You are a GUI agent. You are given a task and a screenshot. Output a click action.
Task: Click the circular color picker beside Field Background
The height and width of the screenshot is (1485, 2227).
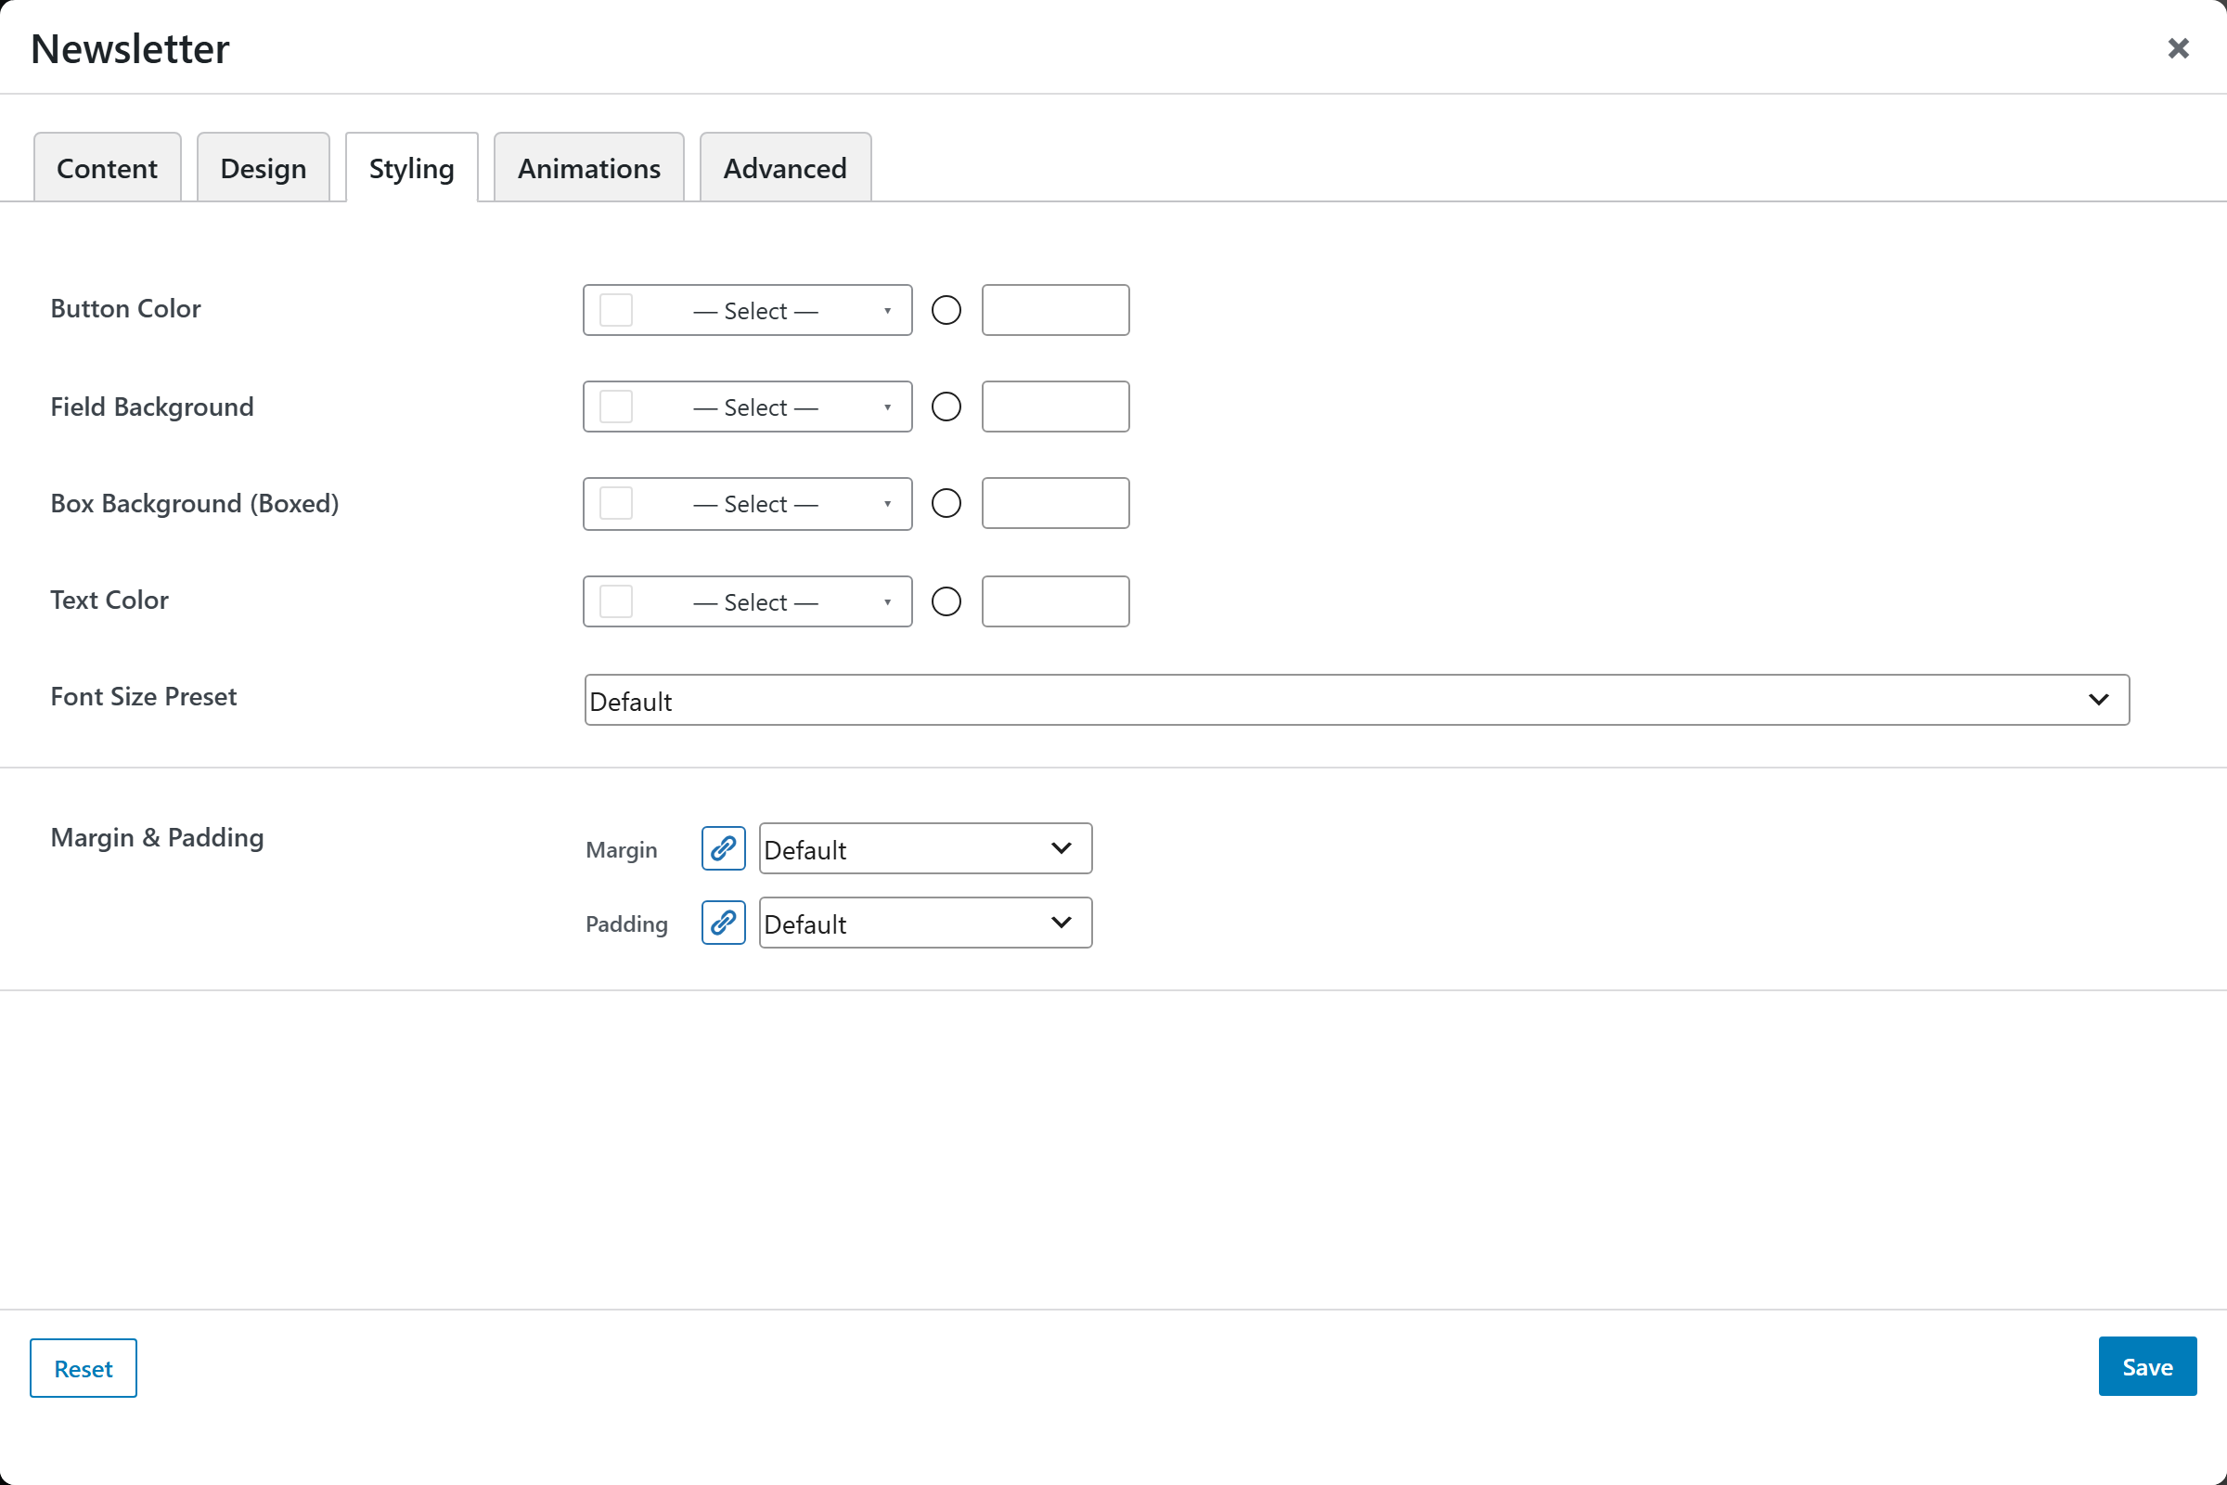point(946,407)
